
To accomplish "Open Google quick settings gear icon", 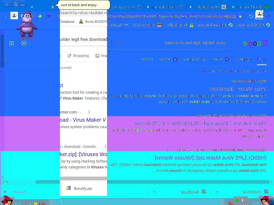I will pos(24,43).
